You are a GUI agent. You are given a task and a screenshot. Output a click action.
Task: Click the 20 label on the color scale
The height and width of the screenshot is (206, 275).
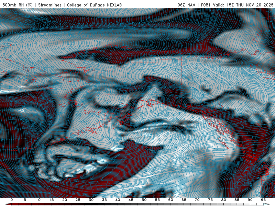tap(65, 200)
